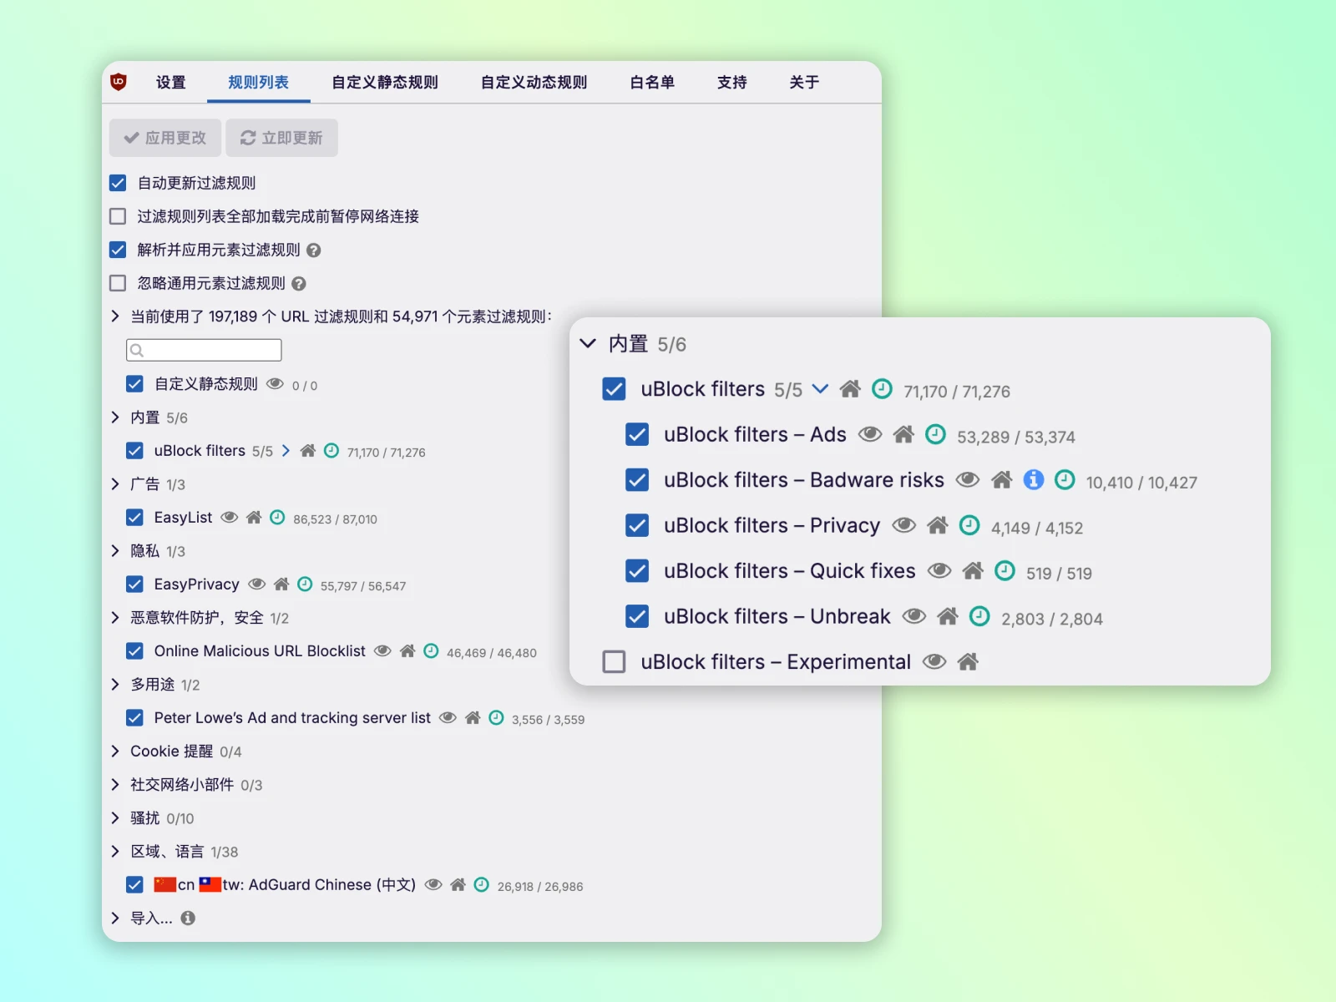Screen dimensions: 1336x1002
Task: View content of uBlock filters – Unbreak eye icon
Action: (914, 616)
